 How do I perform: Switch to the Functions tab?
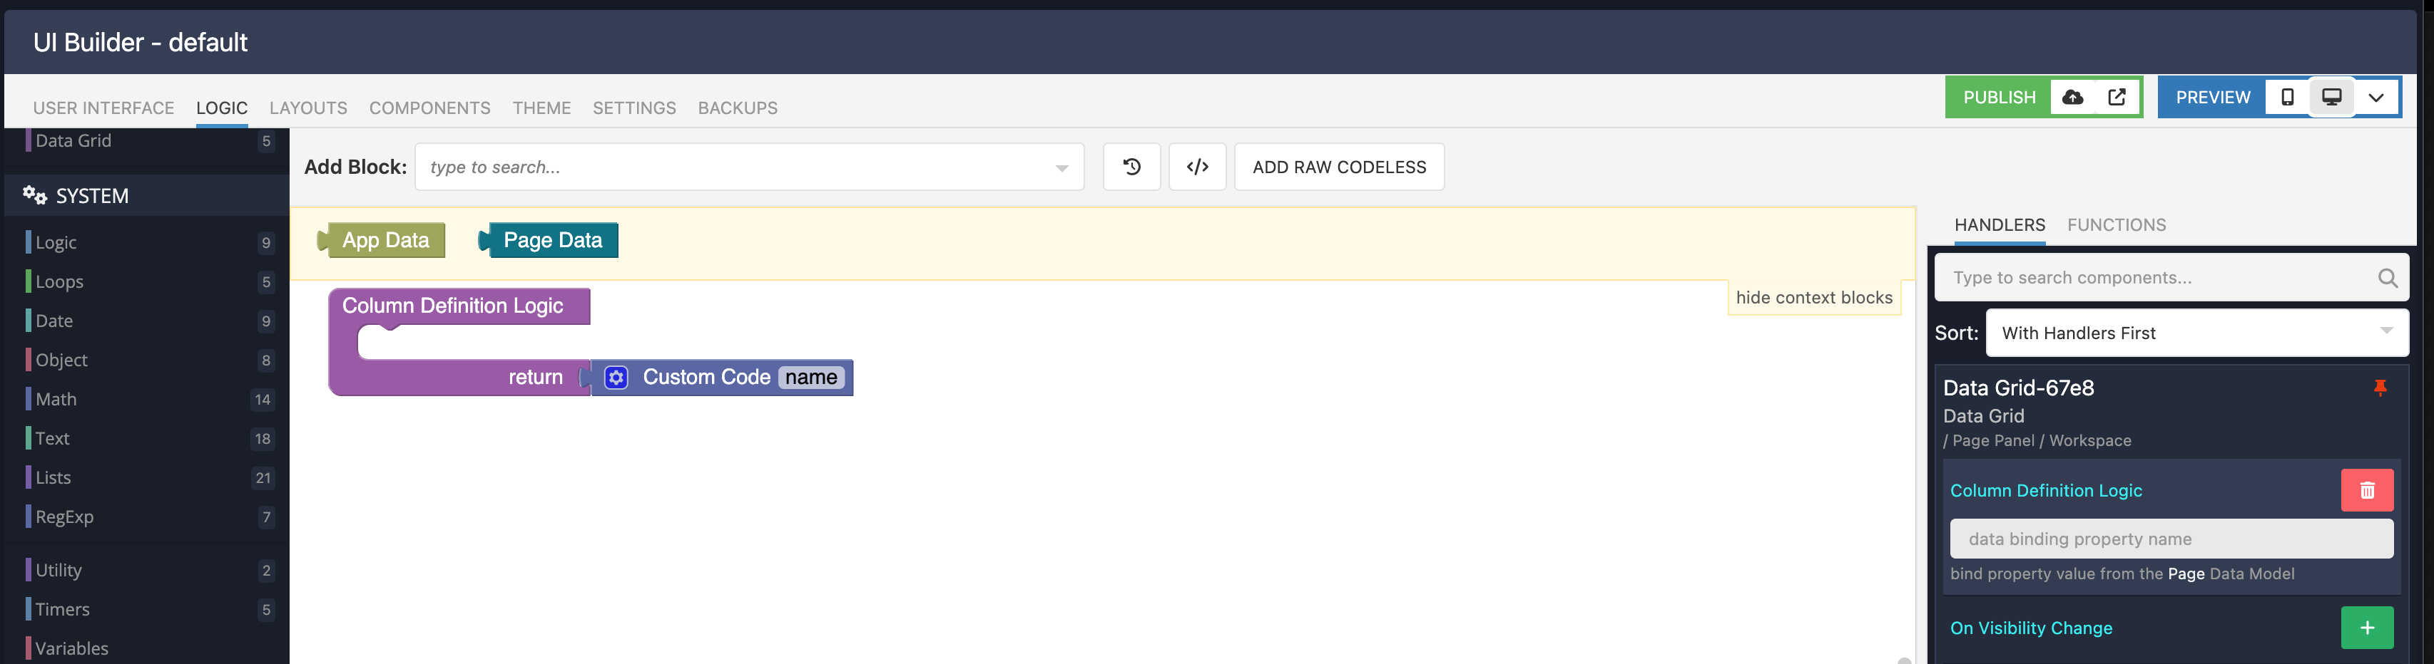(x=2116, y=224)
